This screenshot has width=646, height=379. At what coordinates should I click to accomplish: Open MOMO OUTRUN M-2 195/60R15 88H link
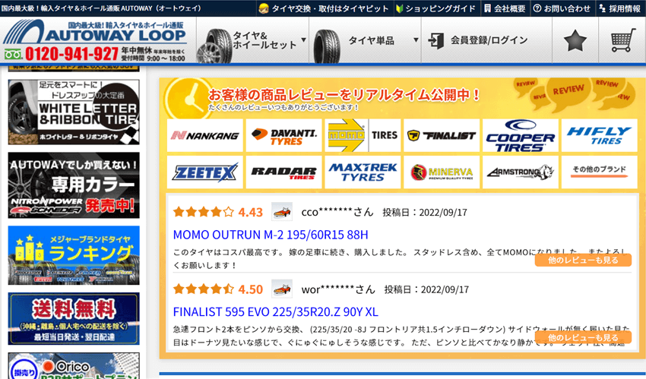[271, 235]
